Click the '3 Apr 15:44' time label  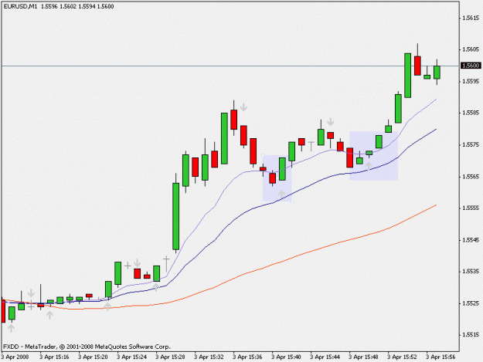(x=325, y=357)
